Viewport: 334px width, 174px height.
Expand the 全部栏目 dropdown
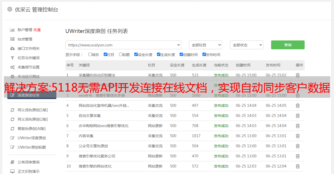205,45
